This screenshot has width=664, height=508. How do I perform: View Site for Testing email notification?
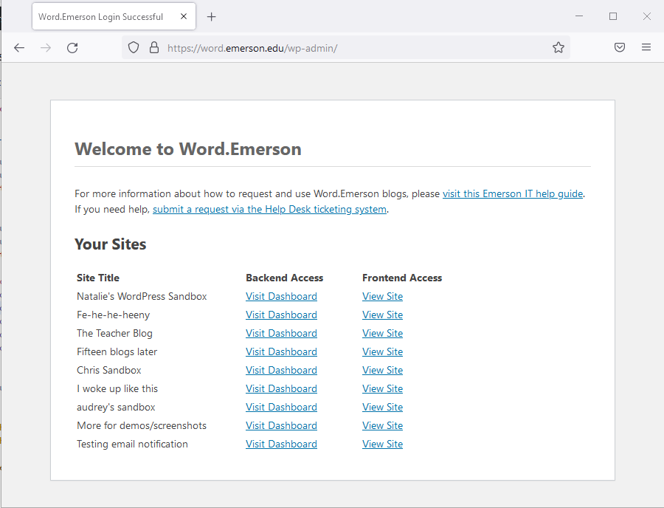tap(382, 444)
